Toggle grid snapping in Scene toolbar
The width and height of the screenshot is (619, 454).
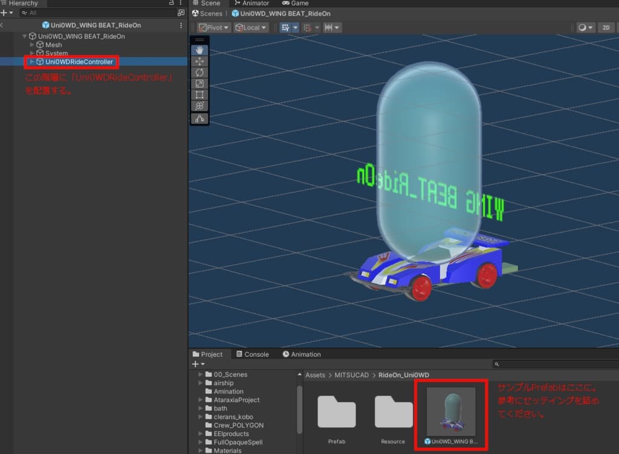[307, 28]
